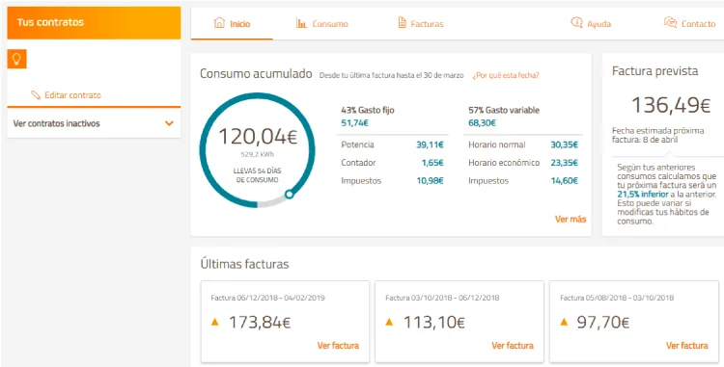Go to the Contacto section

click(x=689, y=23)
